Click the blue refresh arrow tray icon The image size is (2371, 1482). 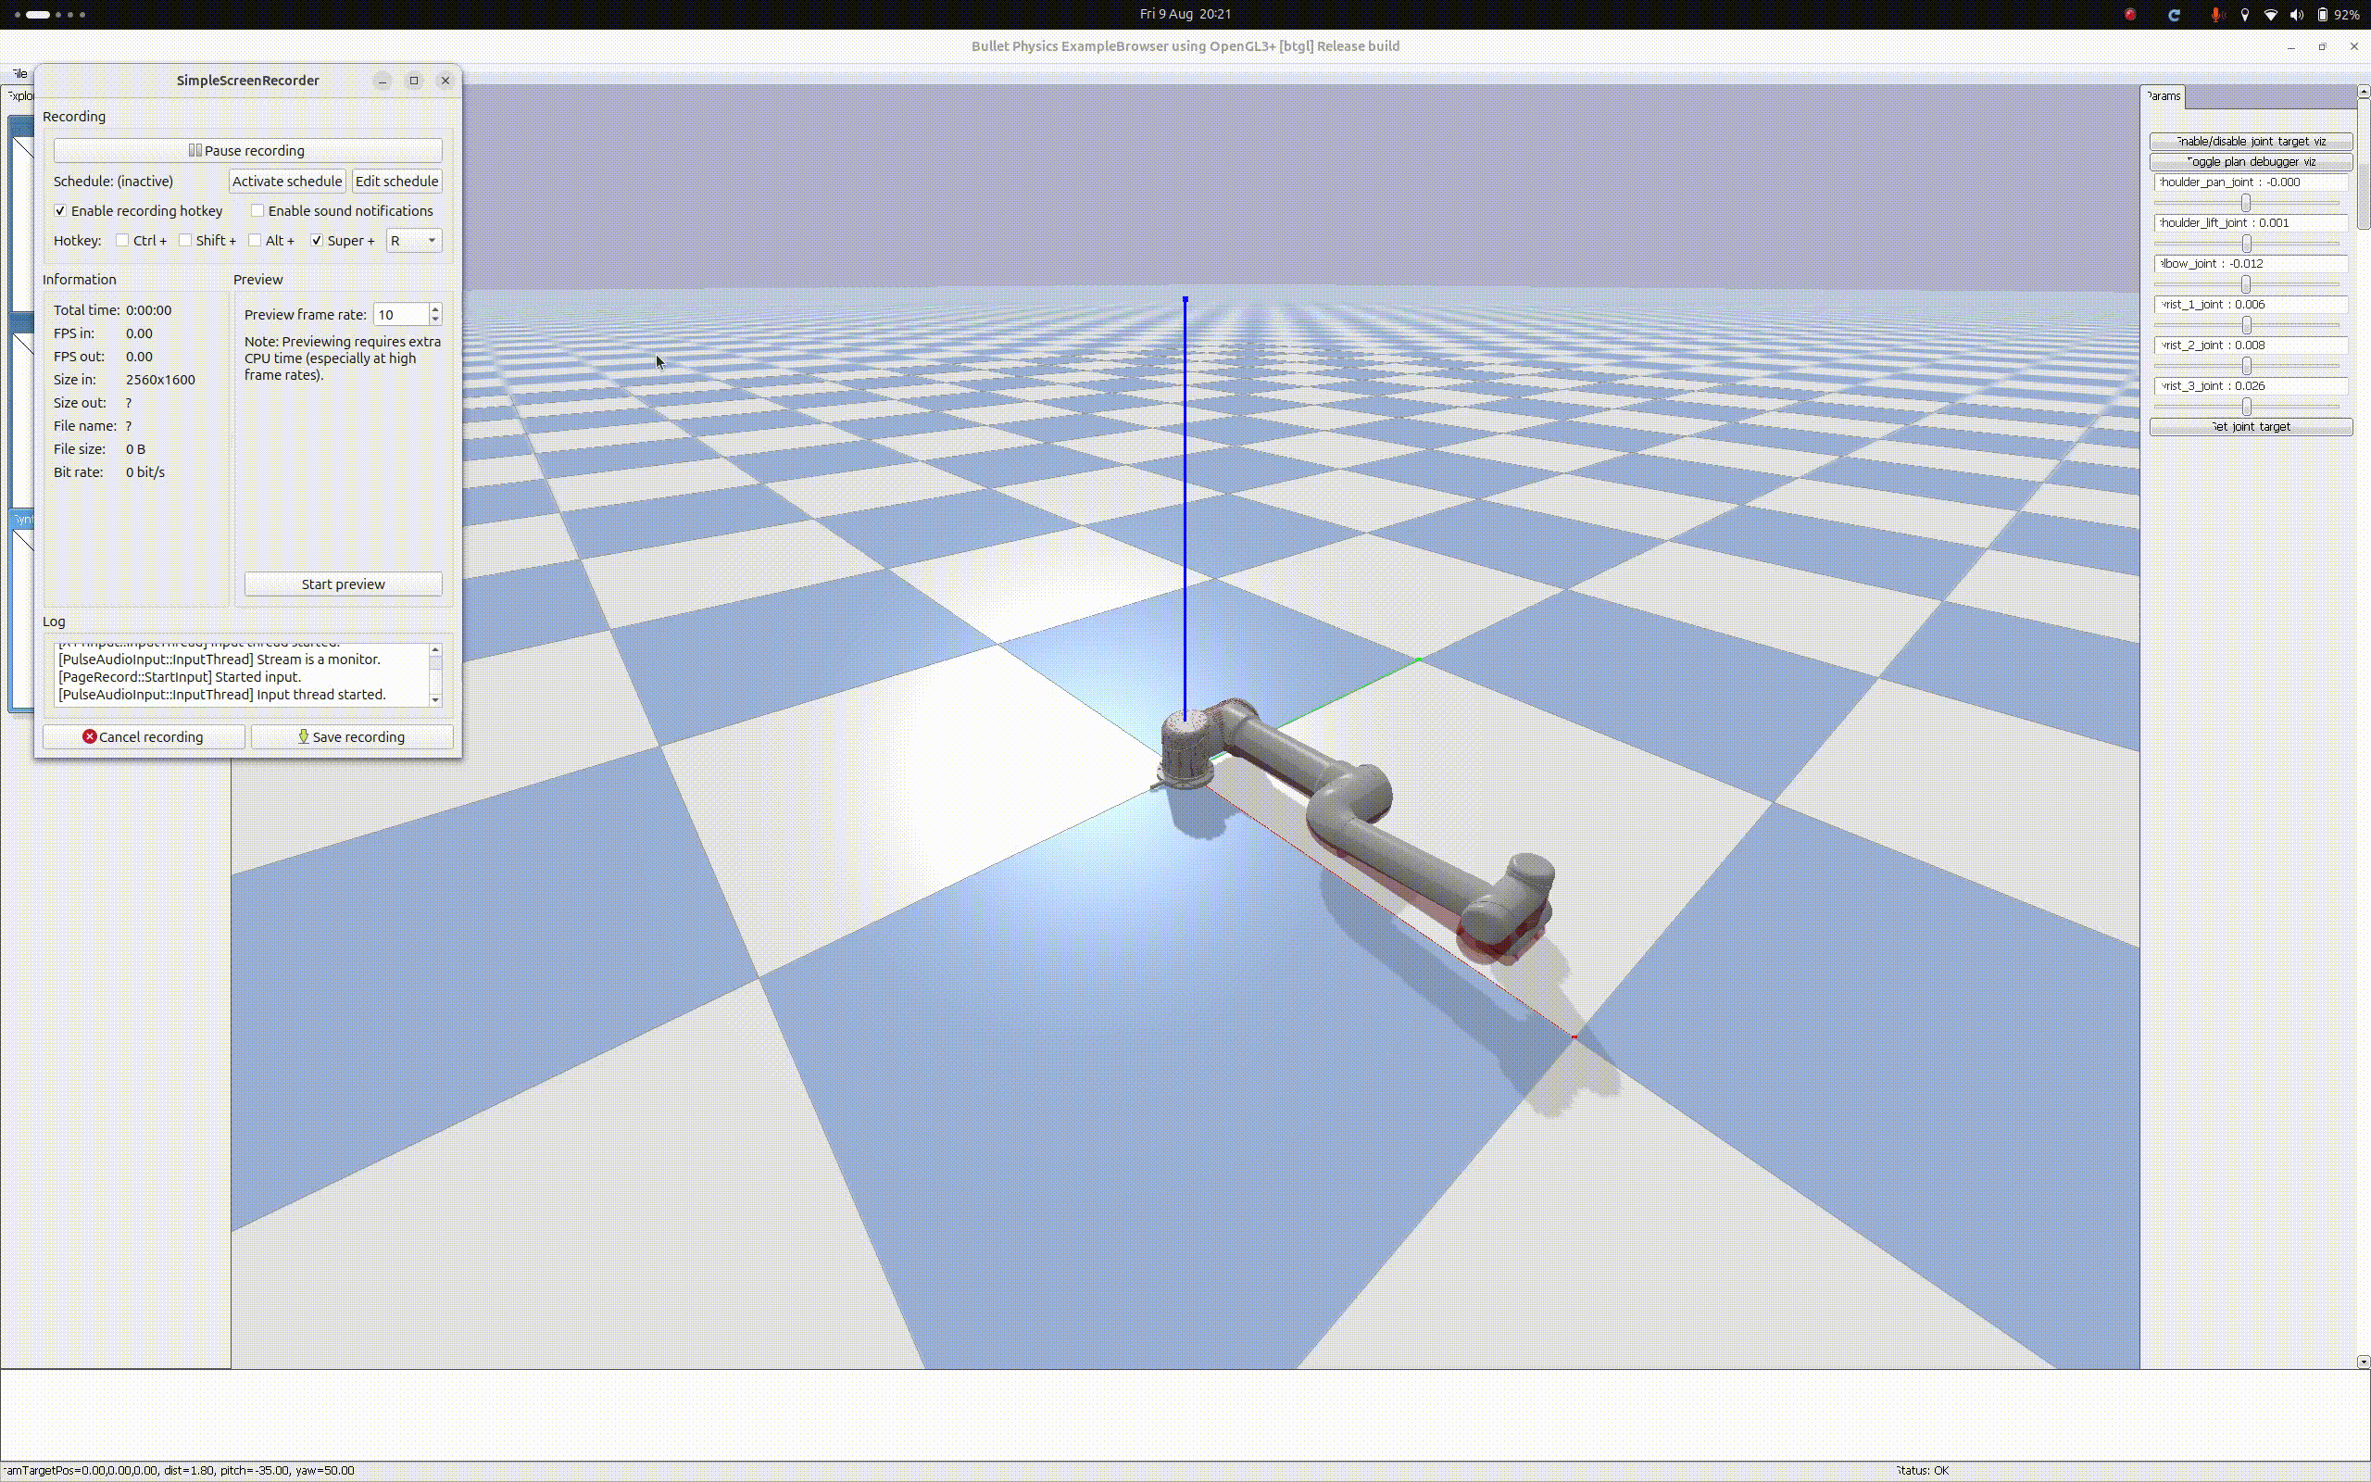(2174, 15)
